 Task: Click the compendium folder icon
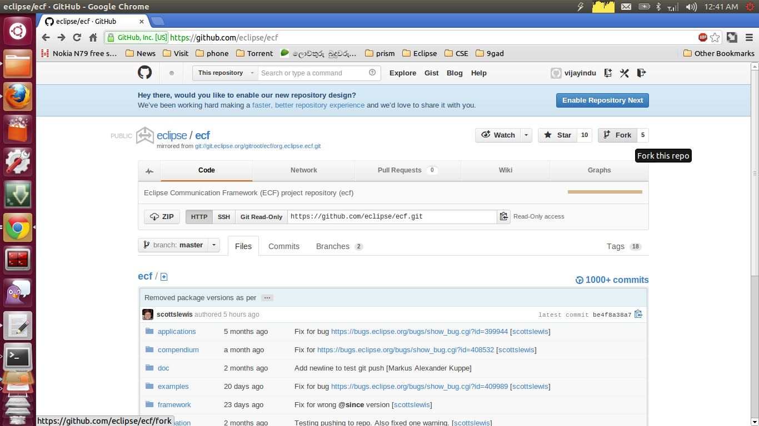point(149,349)
